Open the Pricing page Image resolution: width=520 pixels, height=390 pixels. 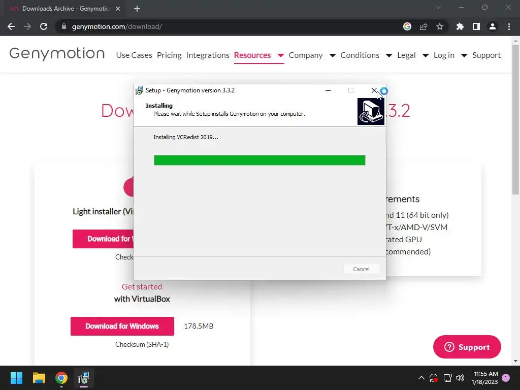point(169,55)
